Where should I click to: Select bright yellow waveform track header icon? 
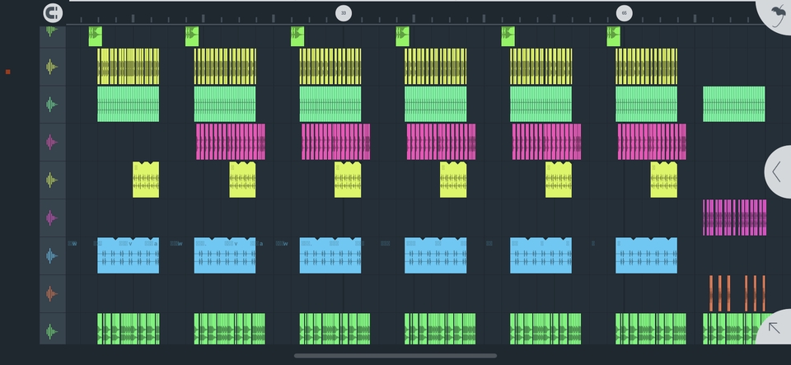(53, 180)
